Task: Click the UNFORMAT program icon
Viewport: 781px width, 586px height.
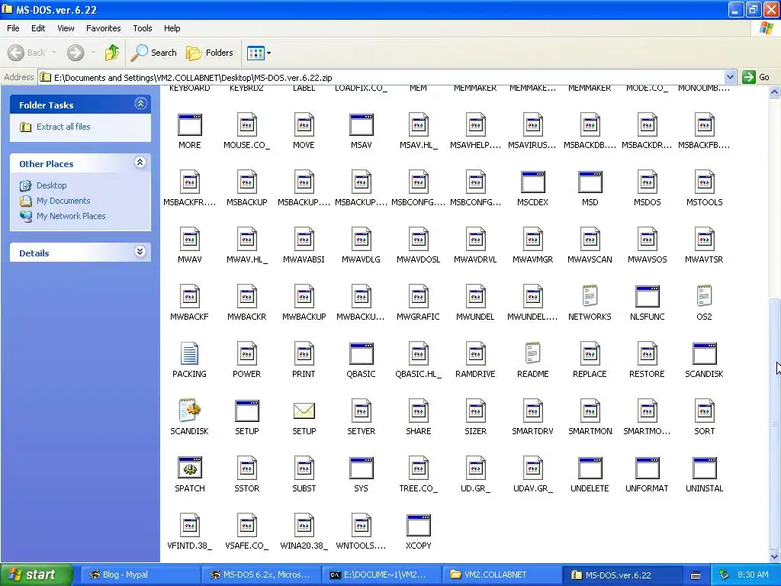Action: 647,468
